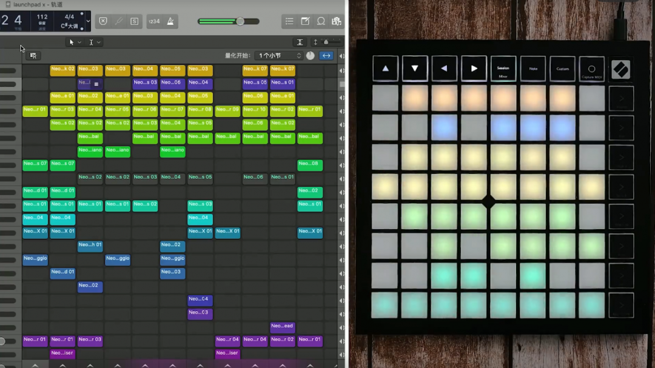
Task: Click the tuner icon in the toolbar
Action: point(119,21)
